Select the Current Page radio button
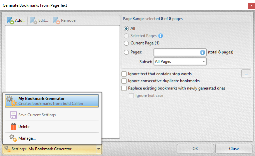This screenshot has height=156, width=255. pyautogui.click(x=126, y=43)
